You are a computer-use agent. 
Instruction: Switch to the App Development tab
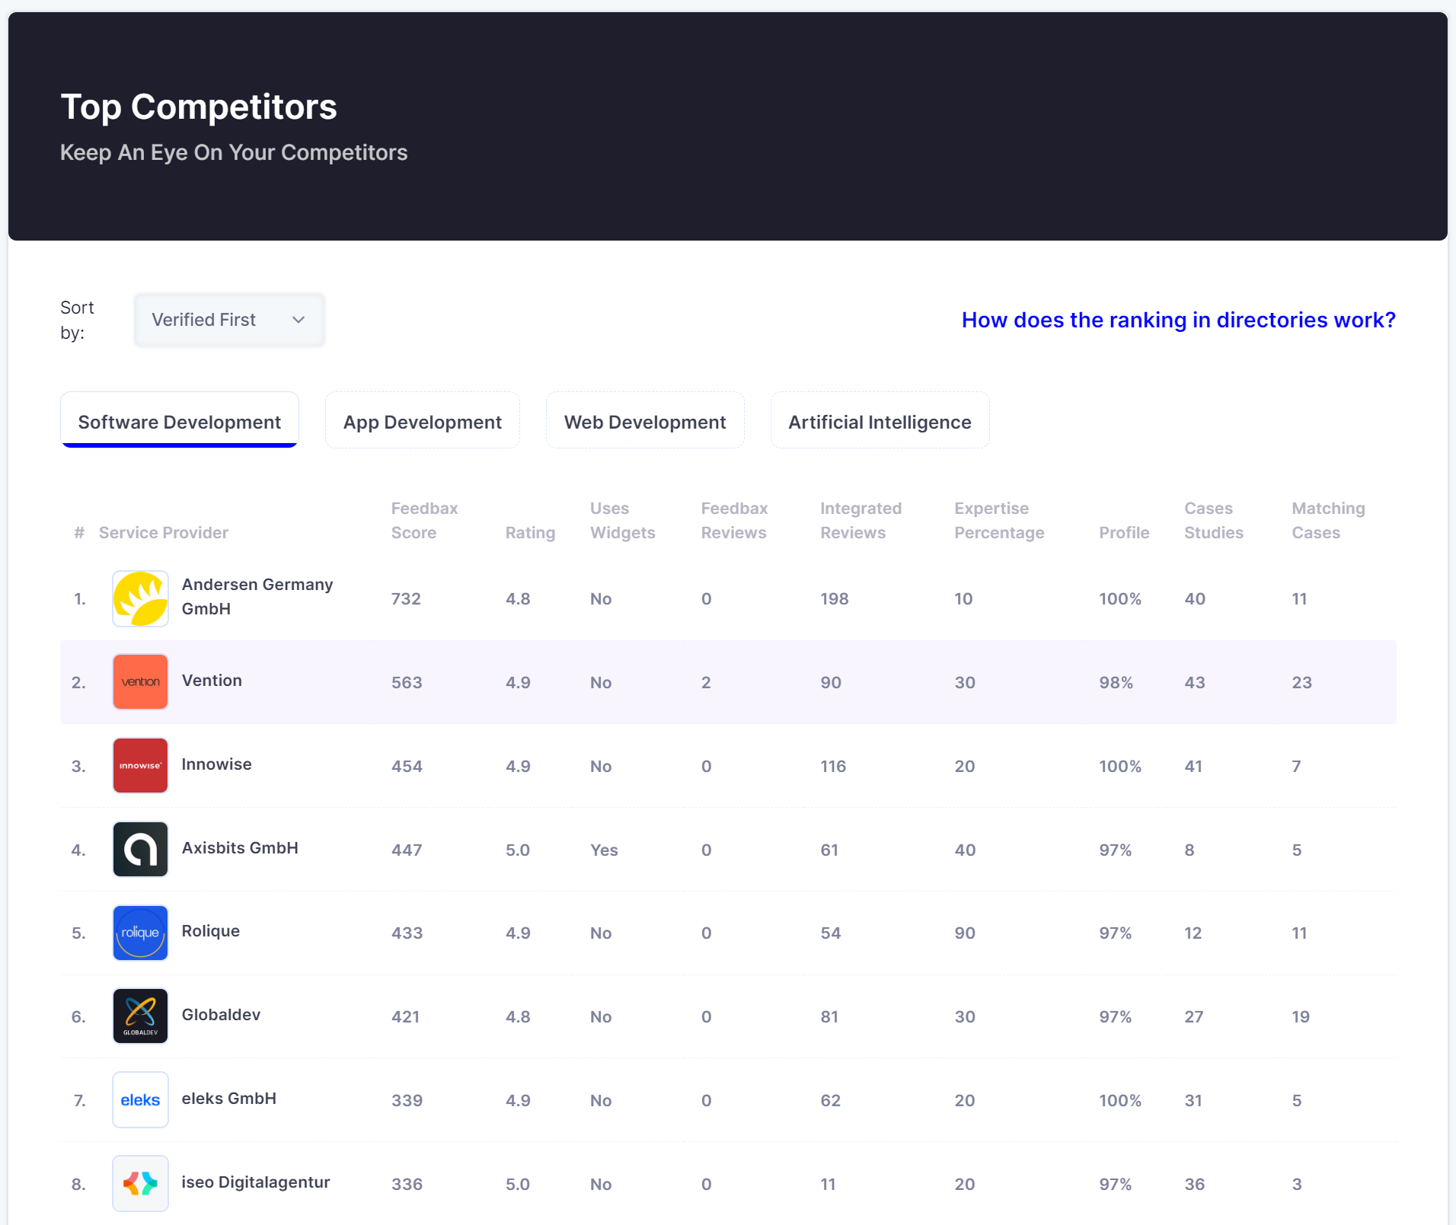pyautogui.click(x=423, y=421)
